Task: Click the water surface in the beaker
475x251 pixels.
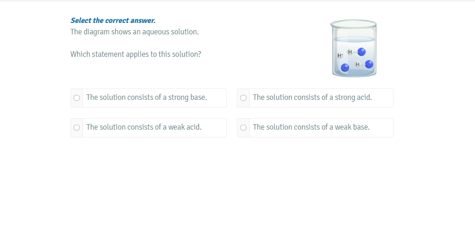Action: click(x=354, y=40)
